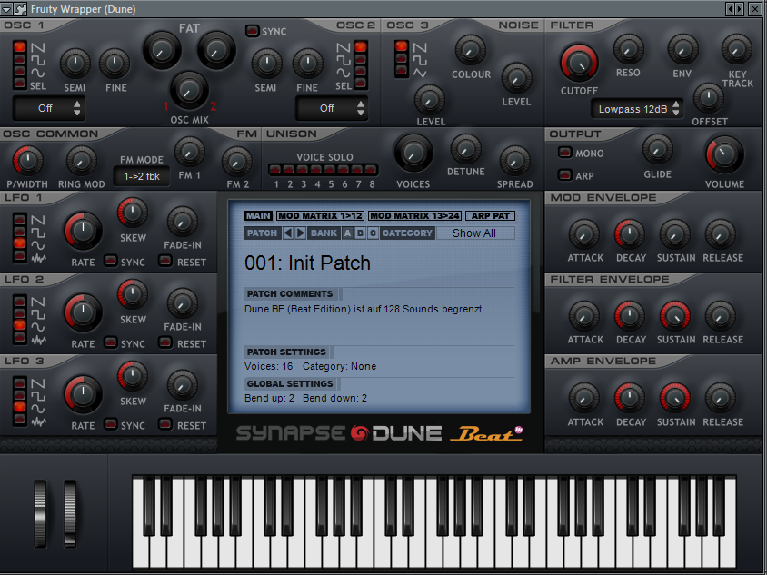Viewport: 767px width, 575px height.
Task: Solo unison voice 1
Action: click(x=277, y=170)
